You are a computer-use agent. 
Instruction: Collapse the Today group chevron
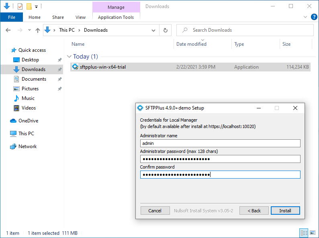70,57
